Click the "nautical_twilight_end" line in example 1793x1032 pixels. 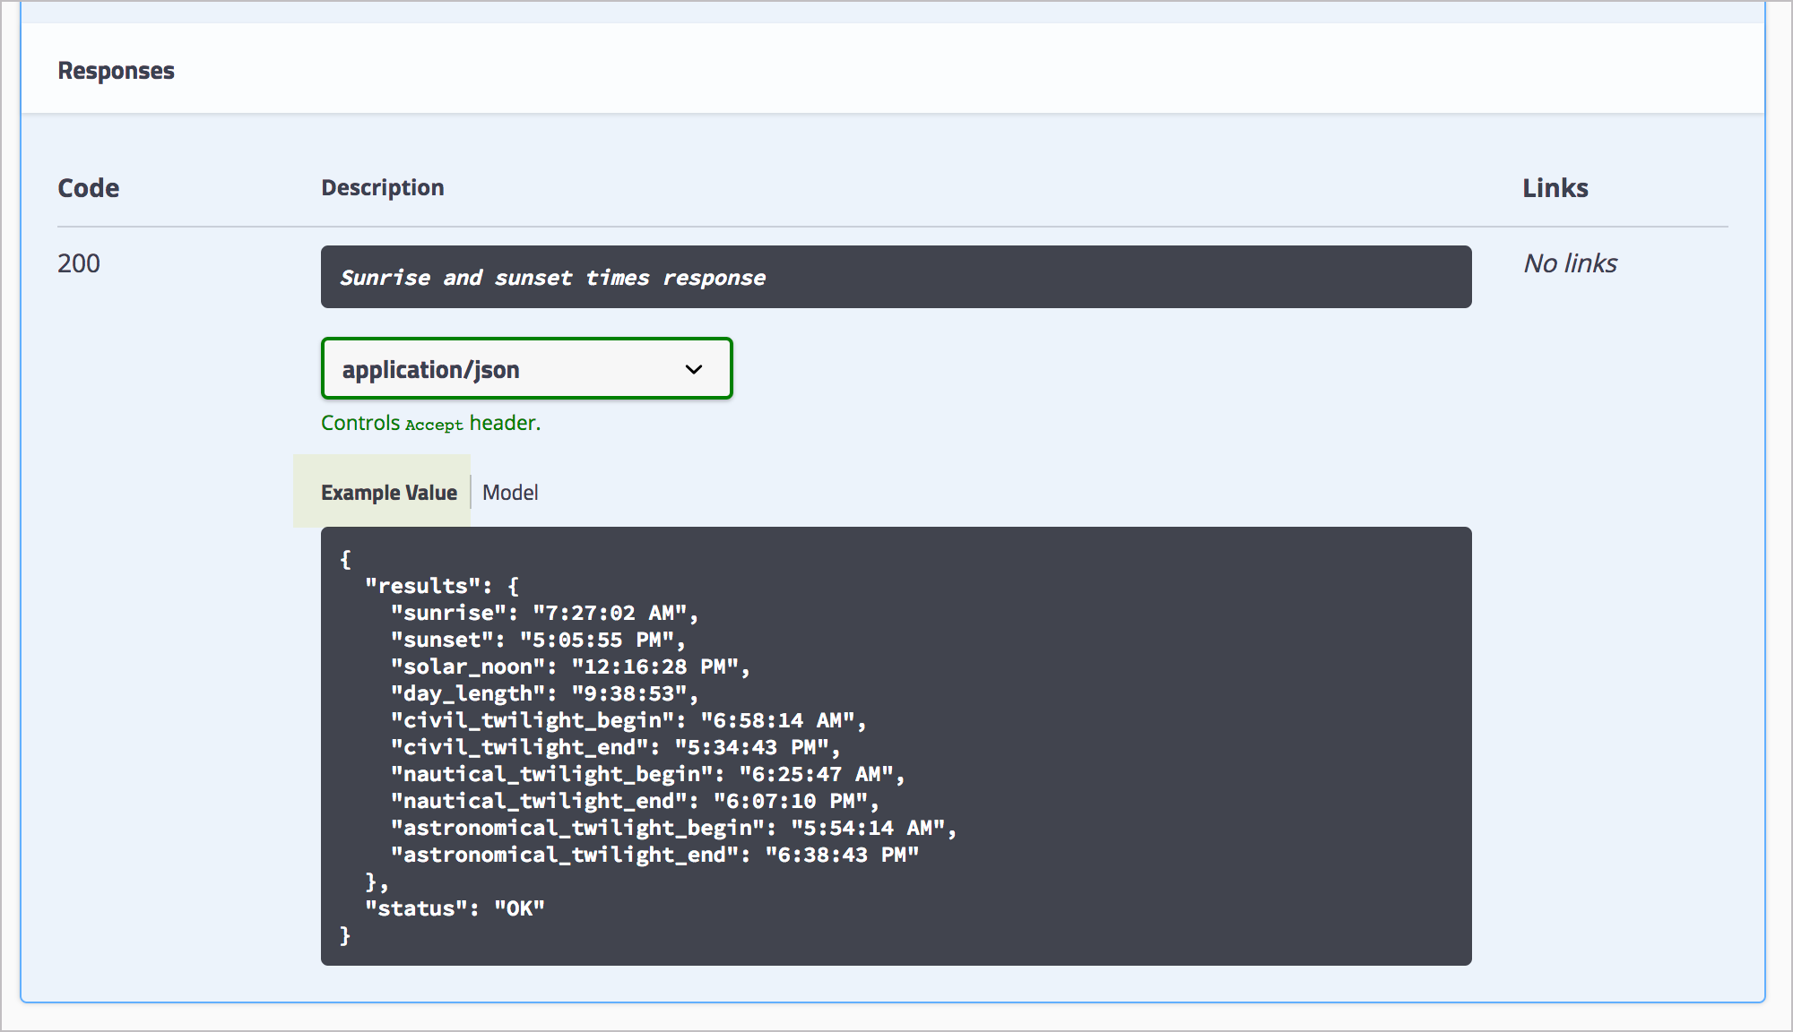pyautogui.click(x=634, y=801)
